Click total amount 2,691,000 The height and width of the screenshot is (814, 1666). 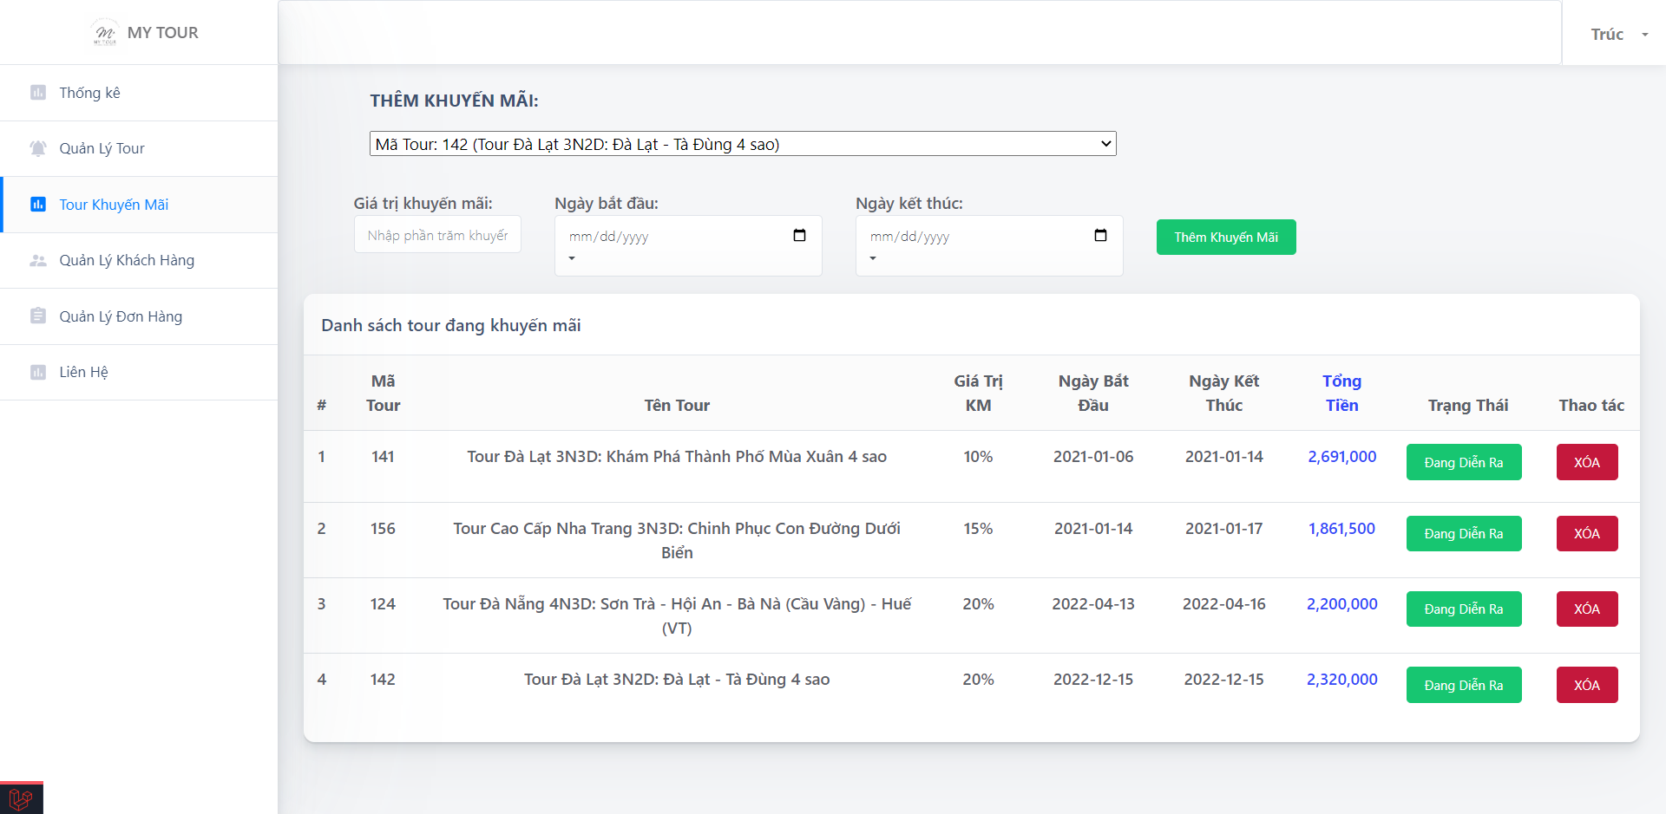tap(1341, 456)
